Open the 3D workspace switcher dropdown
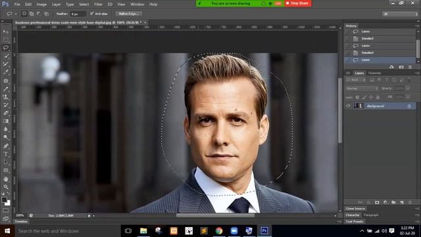The width and height of the screenshot is (421, 237). pos(400,14)
